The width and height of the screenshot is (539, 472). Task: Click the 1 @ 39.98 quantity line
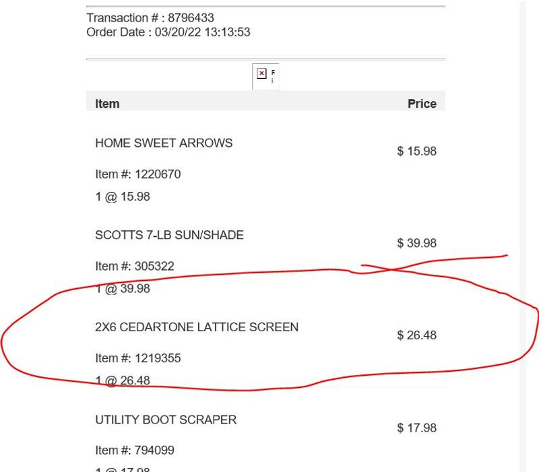click(123, 289)
